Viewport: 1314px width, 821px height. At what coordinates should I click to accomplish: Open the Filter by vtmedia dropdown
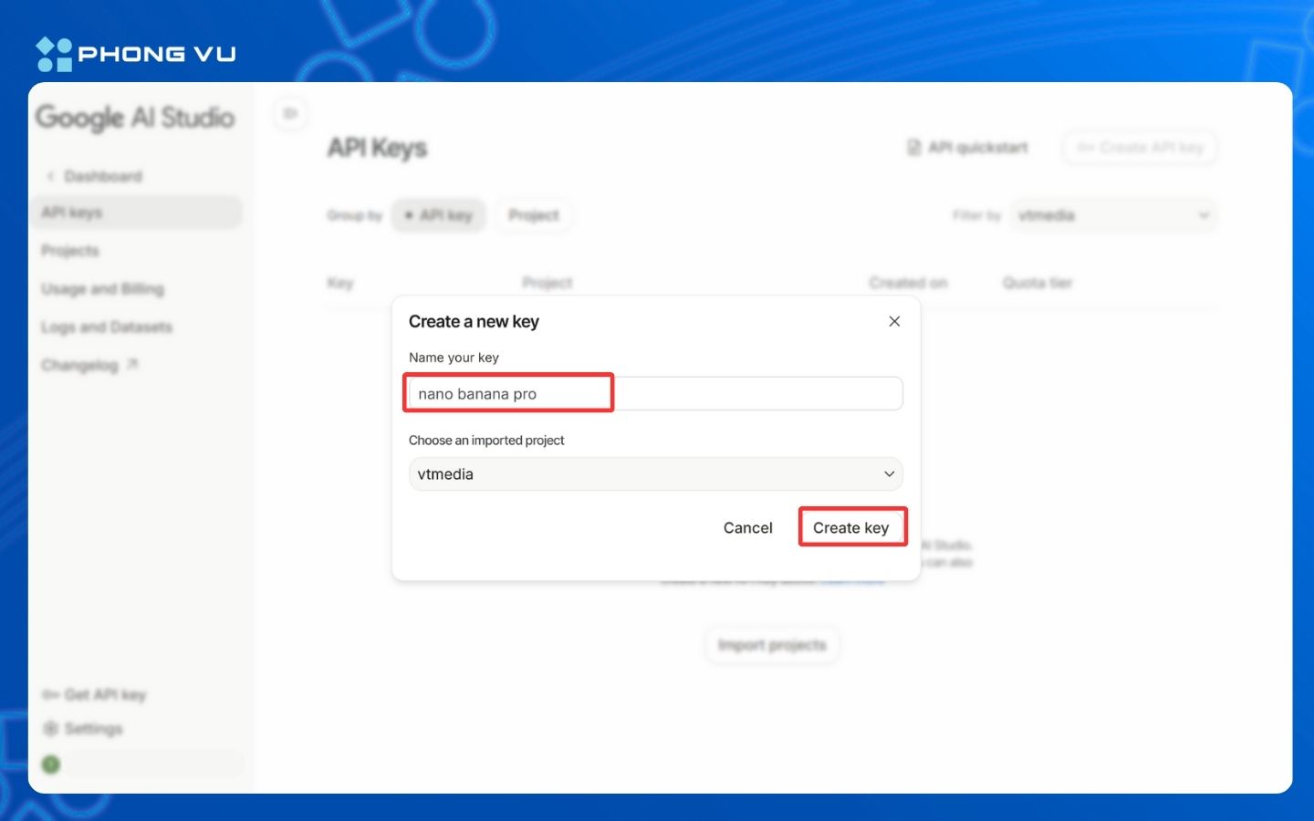pyautogui.click(x=1113, y=215)
